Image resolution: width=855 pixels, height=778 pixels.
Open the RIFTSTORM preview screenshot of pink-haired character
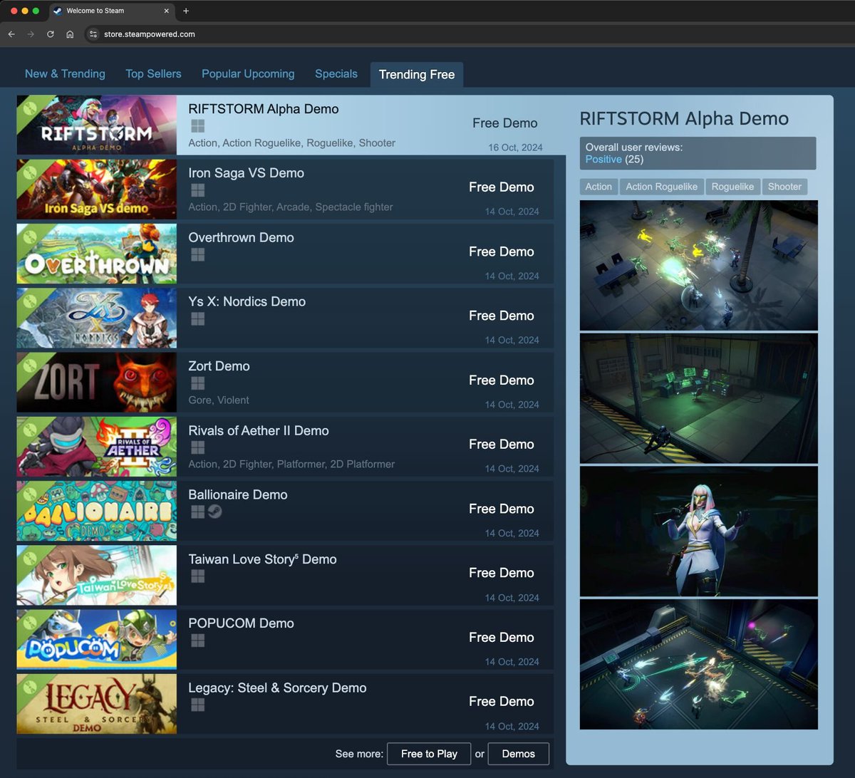(699, 531)
